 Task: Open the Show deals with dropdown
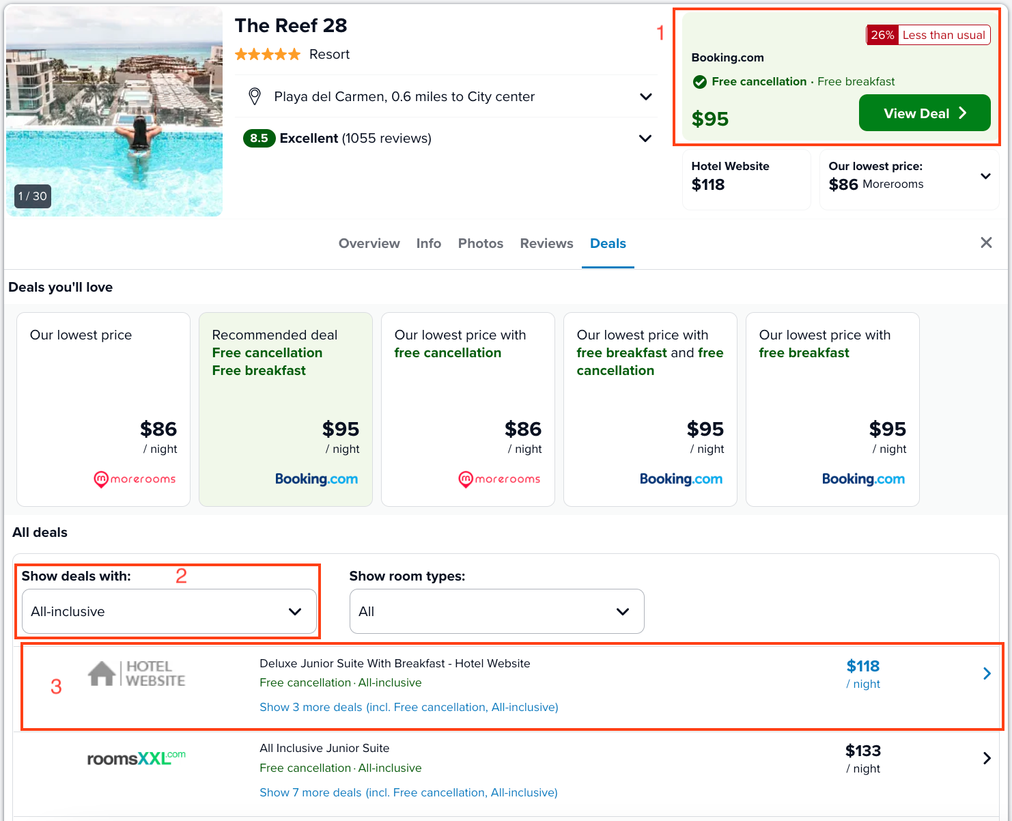pyautogui.click(x=169, y=611)
